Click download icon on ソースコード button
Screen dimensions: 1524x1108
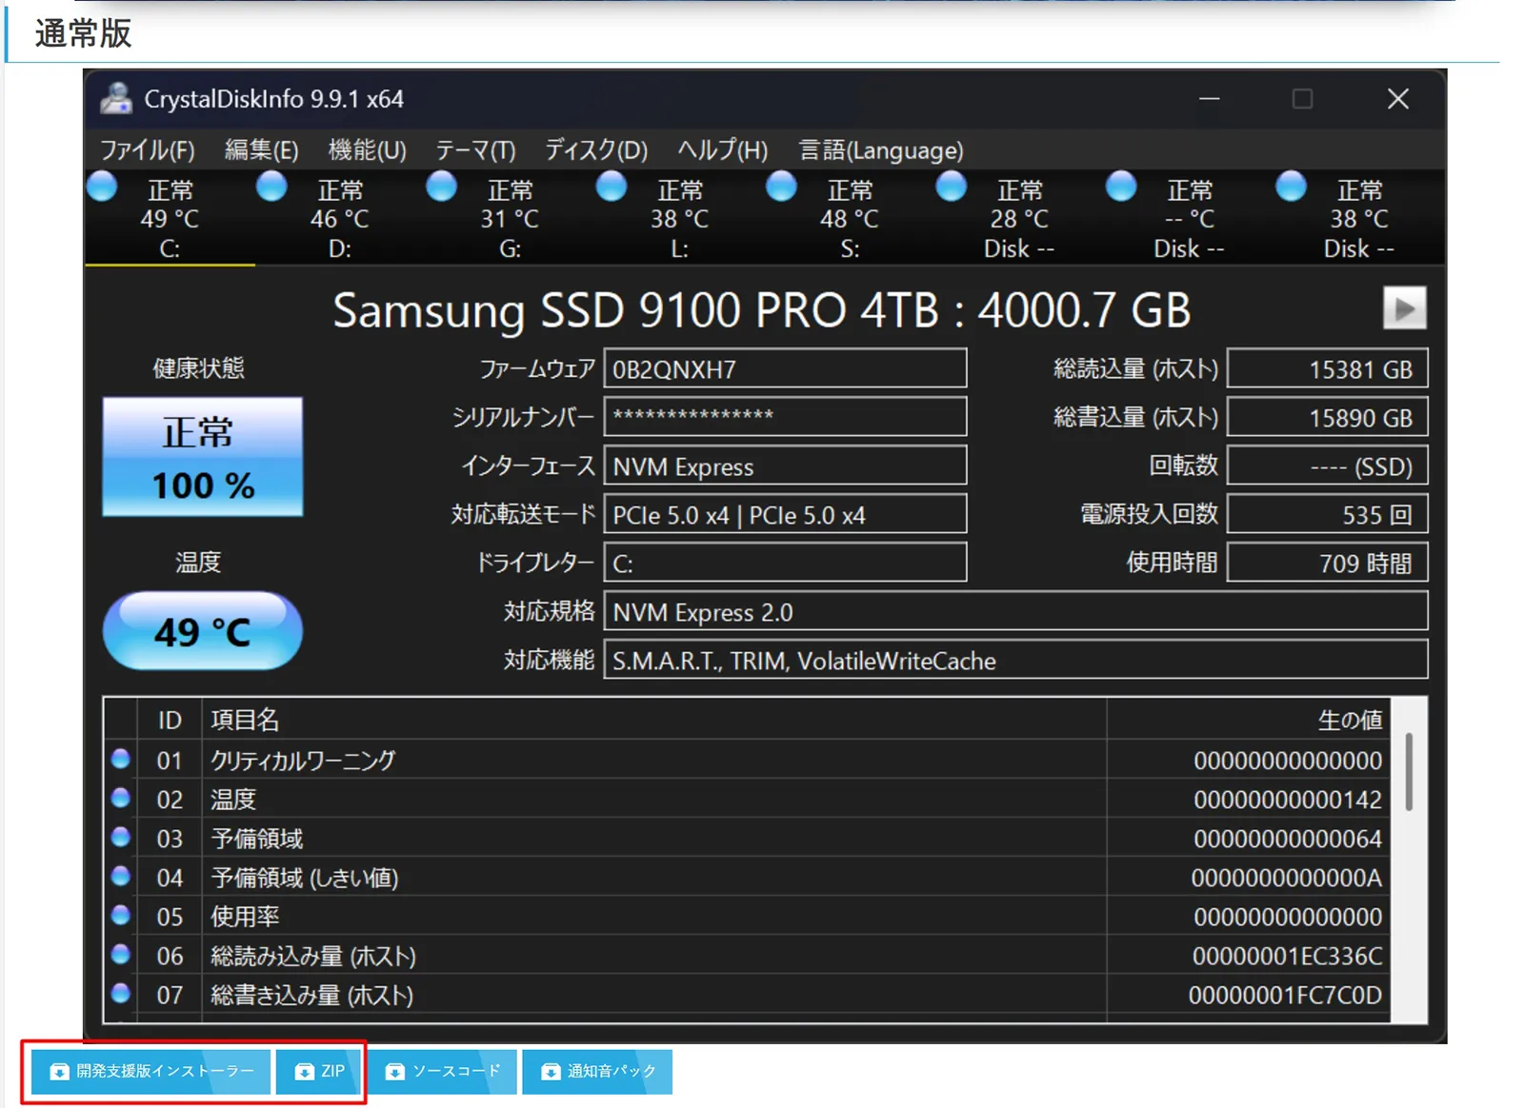pyautogui.click(x=394, y=1072)
